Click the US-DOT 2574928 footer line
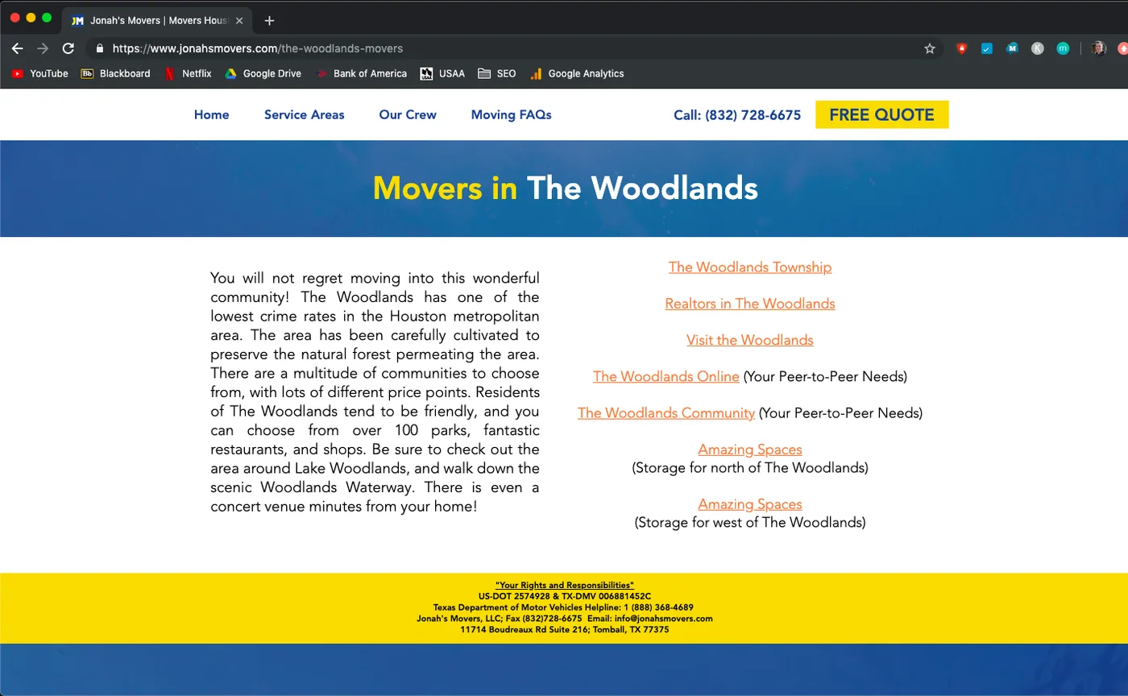 (565, 596)
